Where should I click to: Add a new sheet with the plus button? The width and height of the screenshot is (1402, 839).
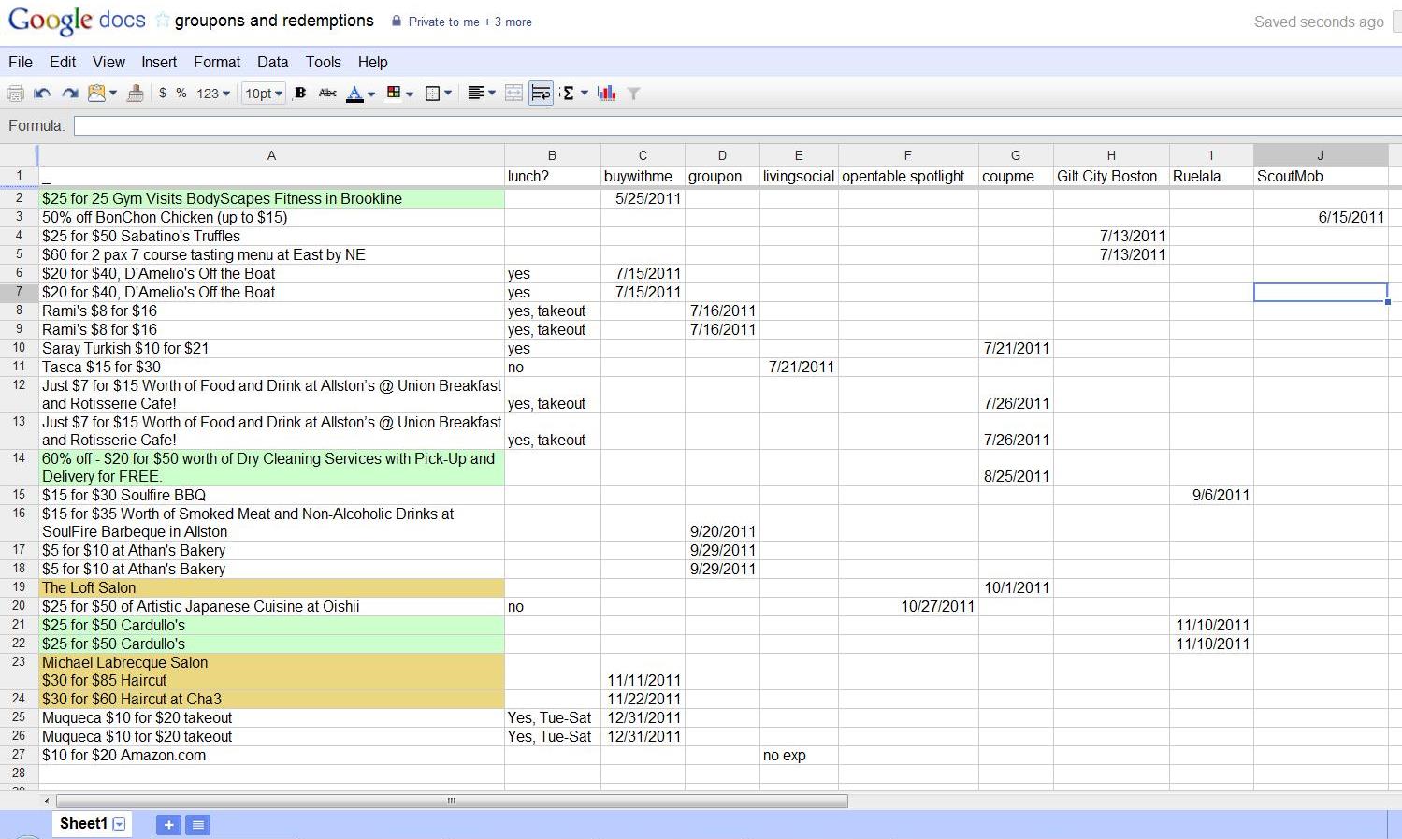pyautogui.click(x=168, y=825)
